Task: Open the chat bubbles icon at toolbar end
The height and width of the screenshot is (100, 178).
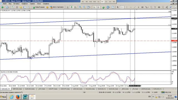Action: (x=175, y=7)
